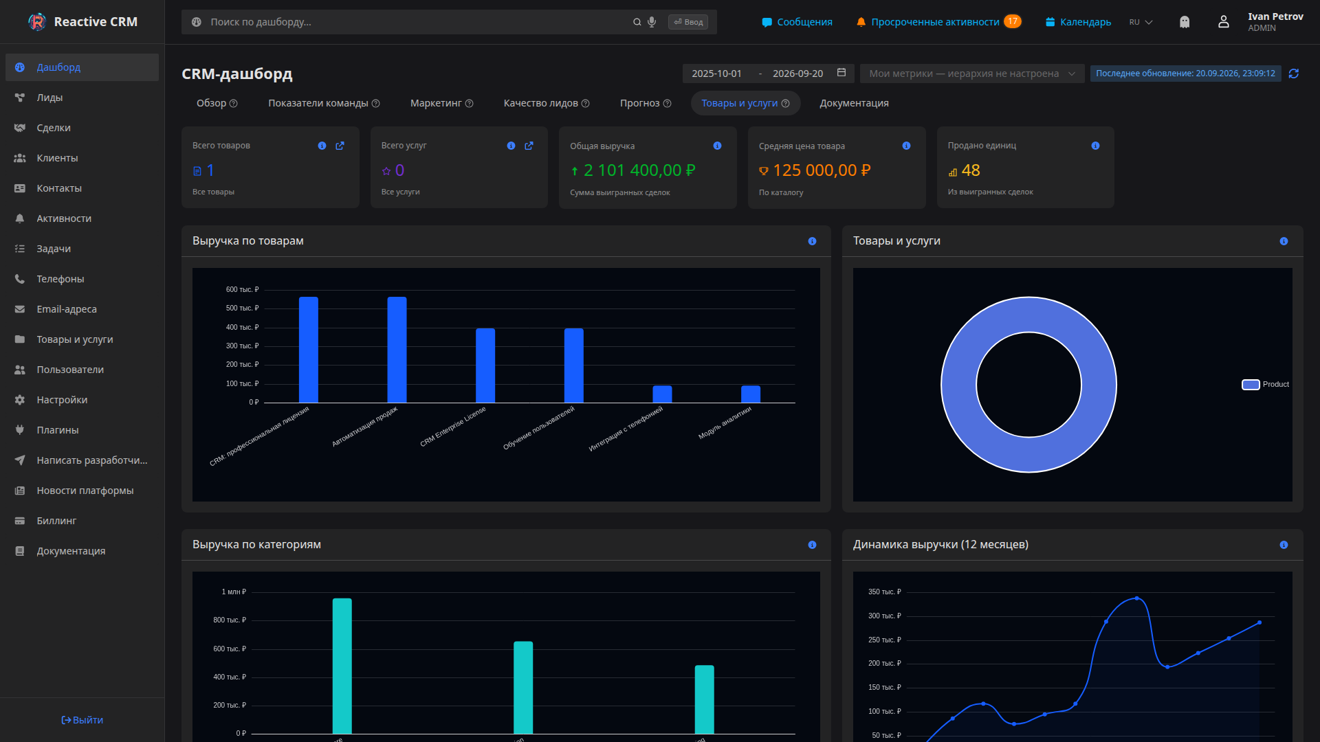Click the Reactive CRM logo

pyautogui.click(x=37, y=22)
